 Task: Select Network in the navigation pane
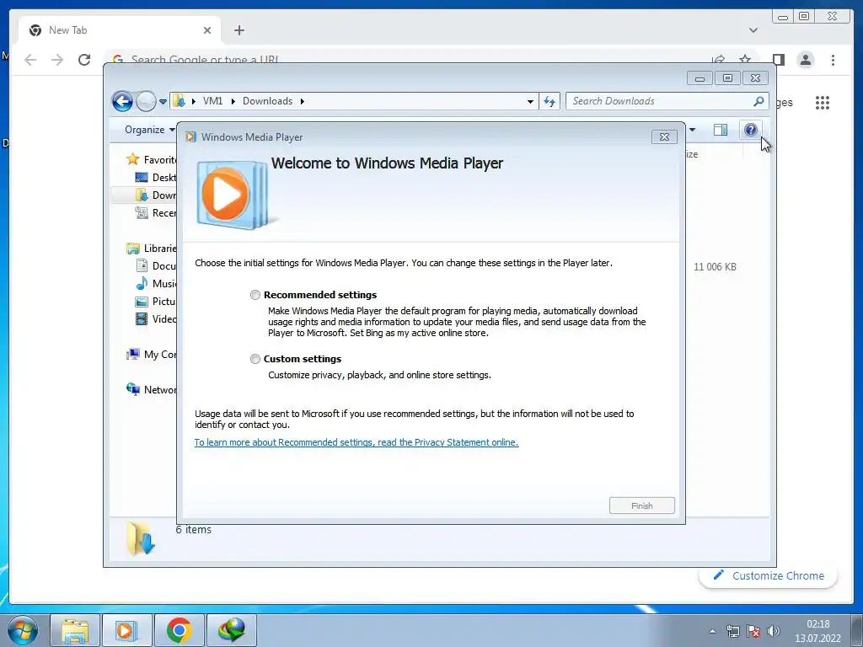(152, 389)
